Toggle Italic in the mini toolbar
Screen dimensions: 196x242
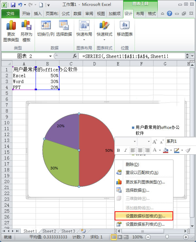pos(125,150)
